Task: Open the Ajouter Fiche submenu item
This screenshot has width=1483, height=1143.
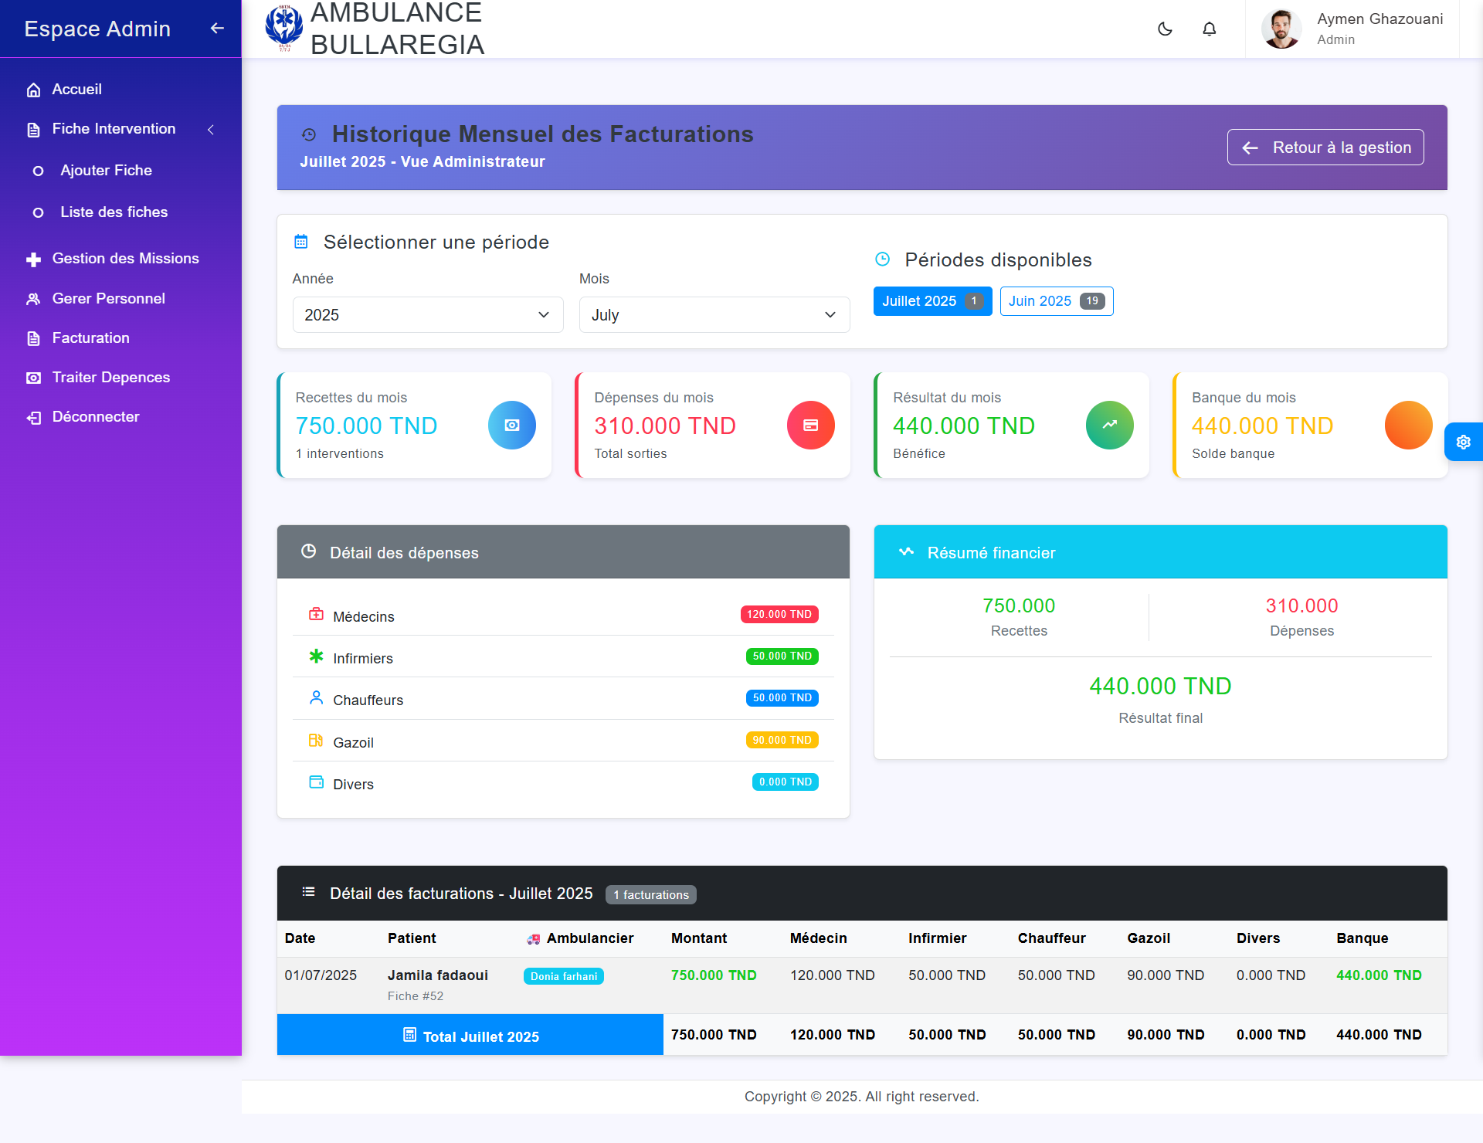Action: tap(107, 171)
